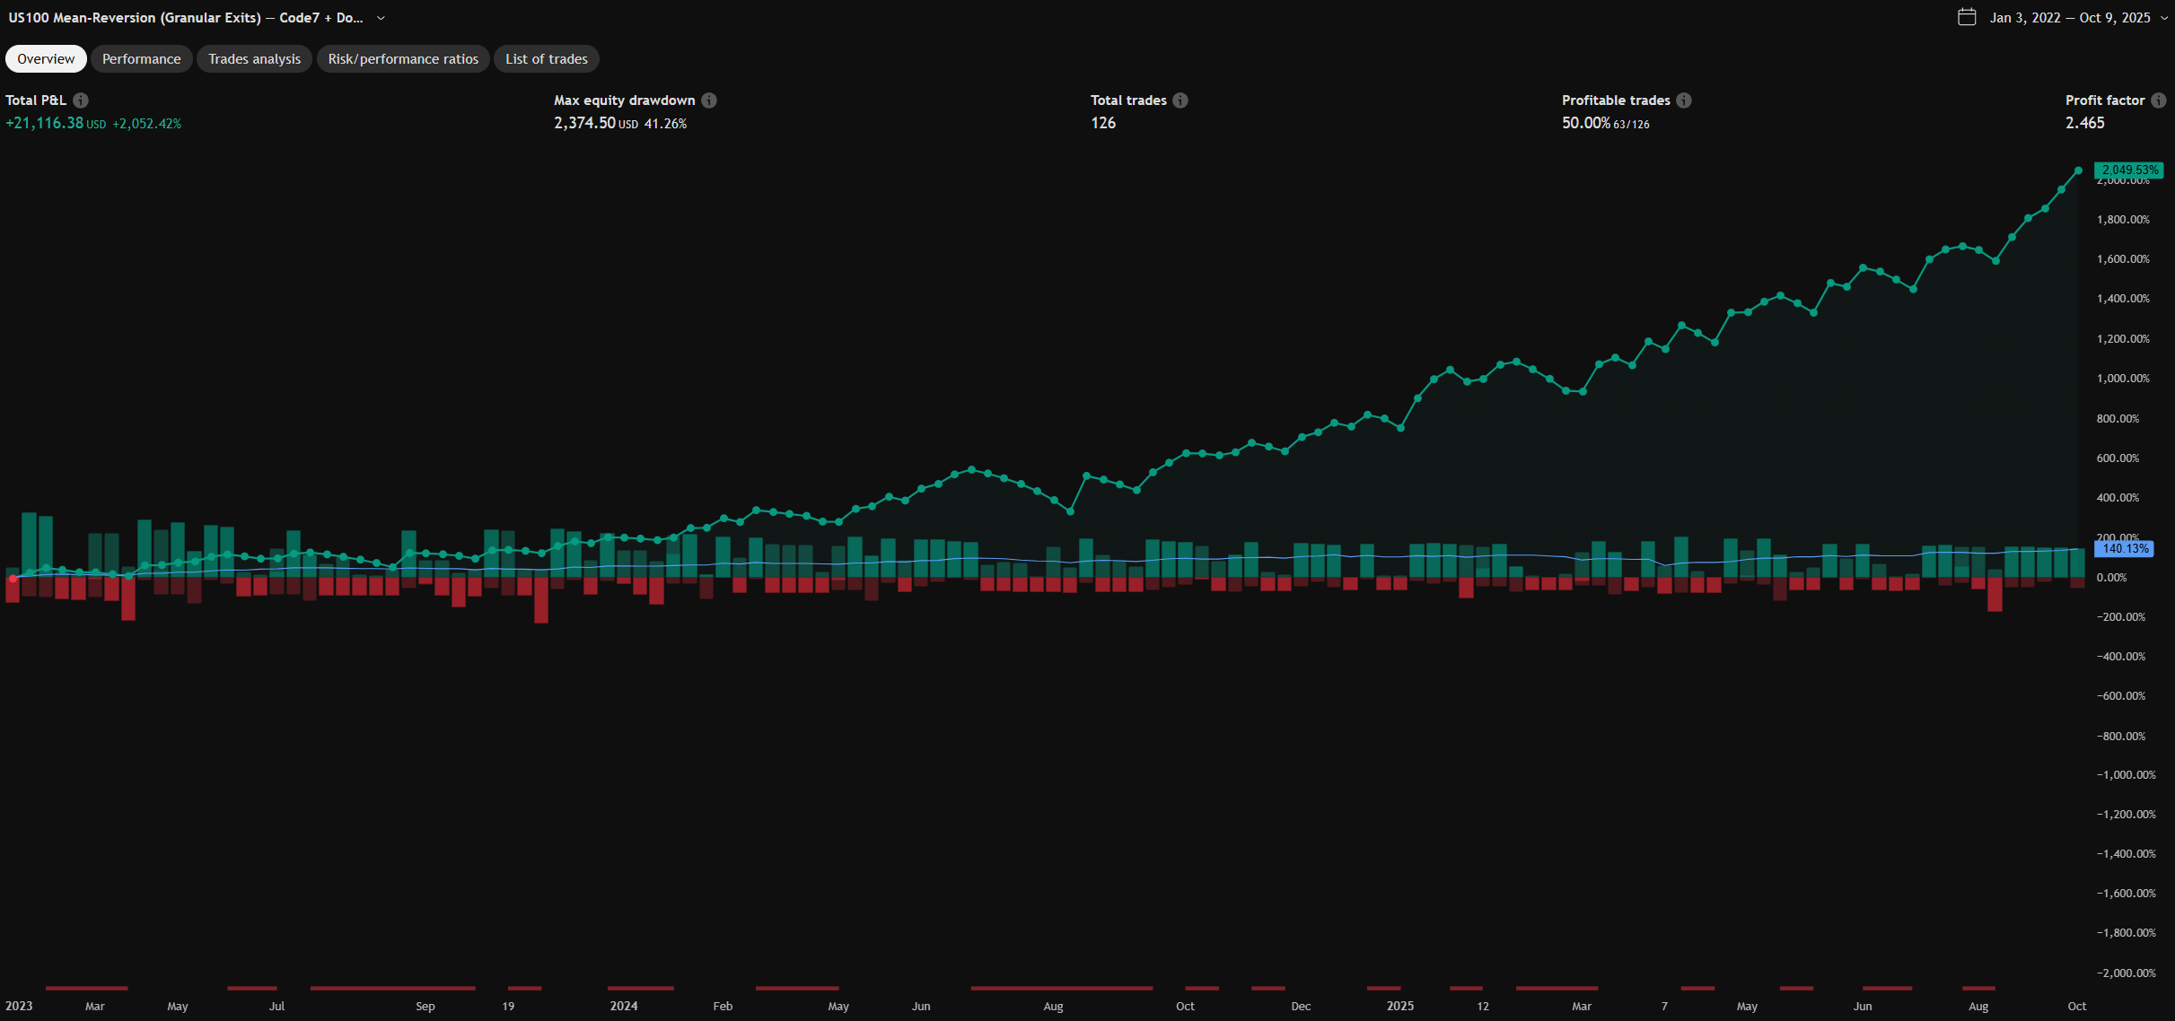The image size is (2175, 1021).
Task: Click the 2024 label on time axis
Action: tap(624, 1006)
